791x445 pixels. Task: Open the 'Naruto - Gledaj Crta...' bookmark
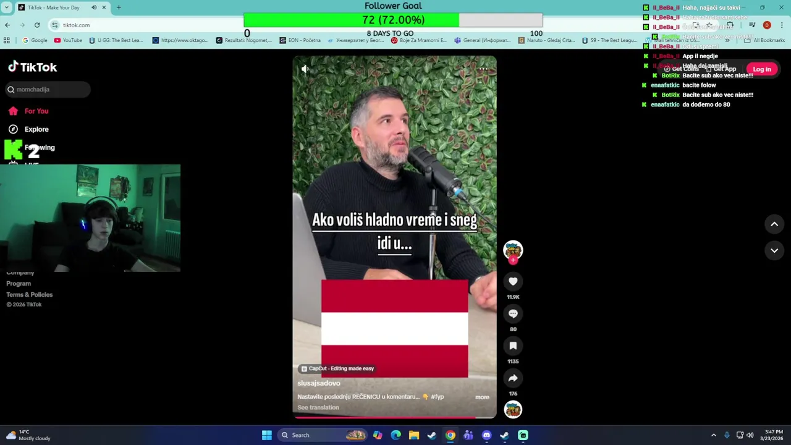point(547,40)
